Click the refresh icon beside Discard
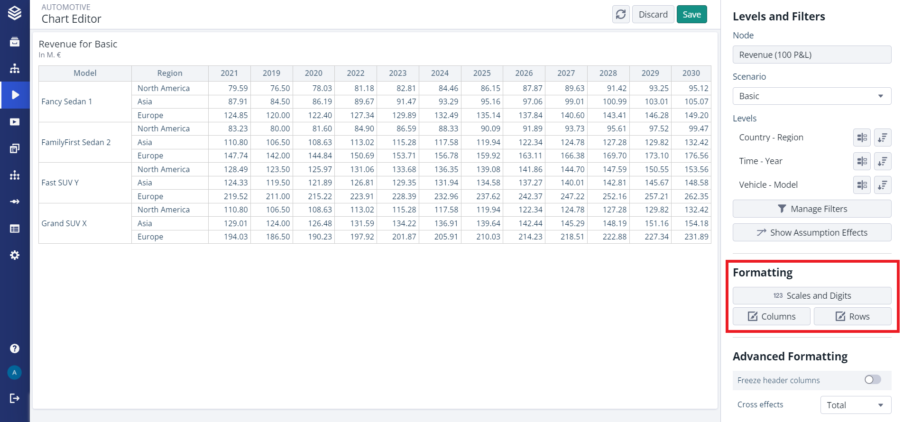The width and height of the screenshot is (903, 422). coord(621,15)
